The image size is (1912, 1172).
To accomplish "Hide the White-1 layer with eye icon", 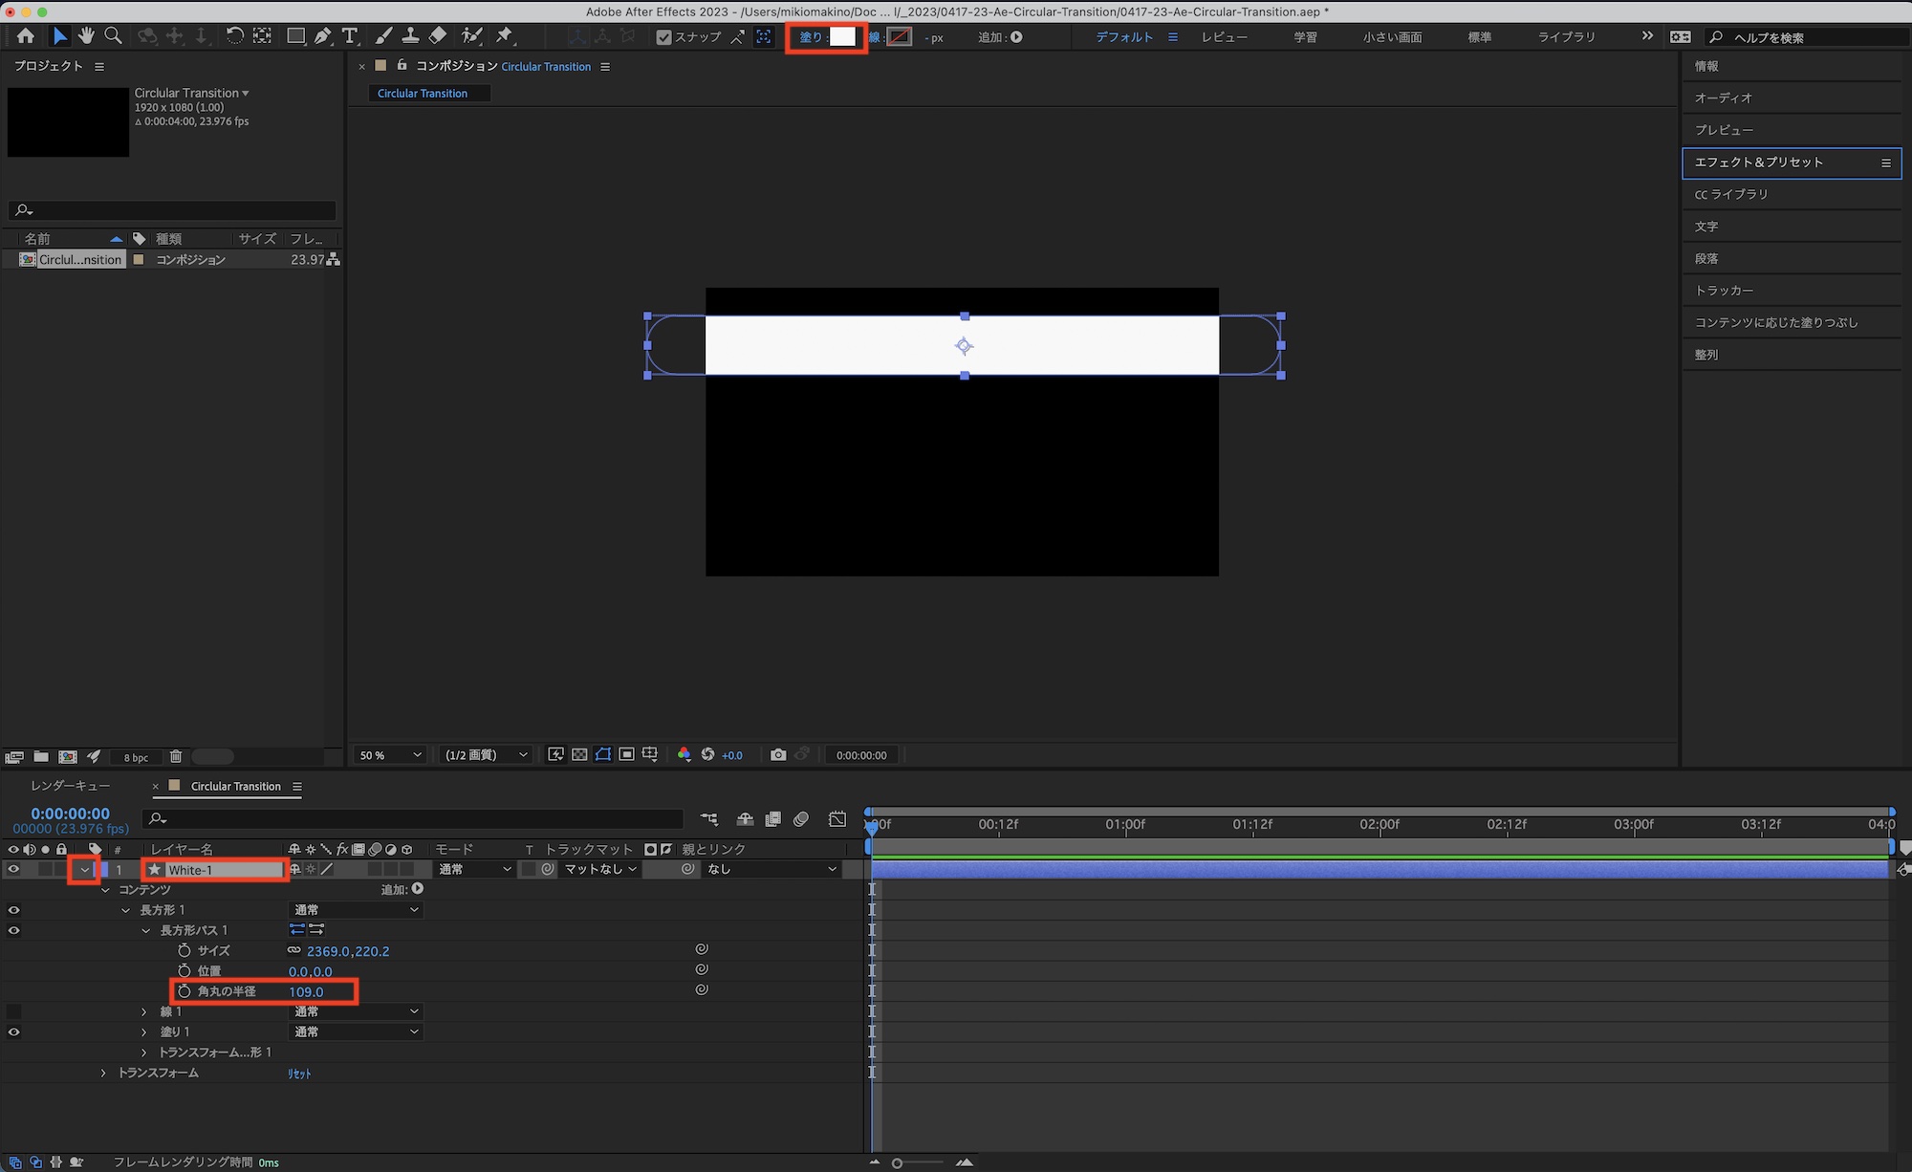I will pos(13,870).
